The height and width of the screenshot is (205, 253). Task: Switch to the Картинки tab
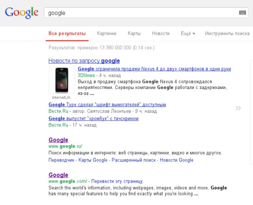[107, 34]
